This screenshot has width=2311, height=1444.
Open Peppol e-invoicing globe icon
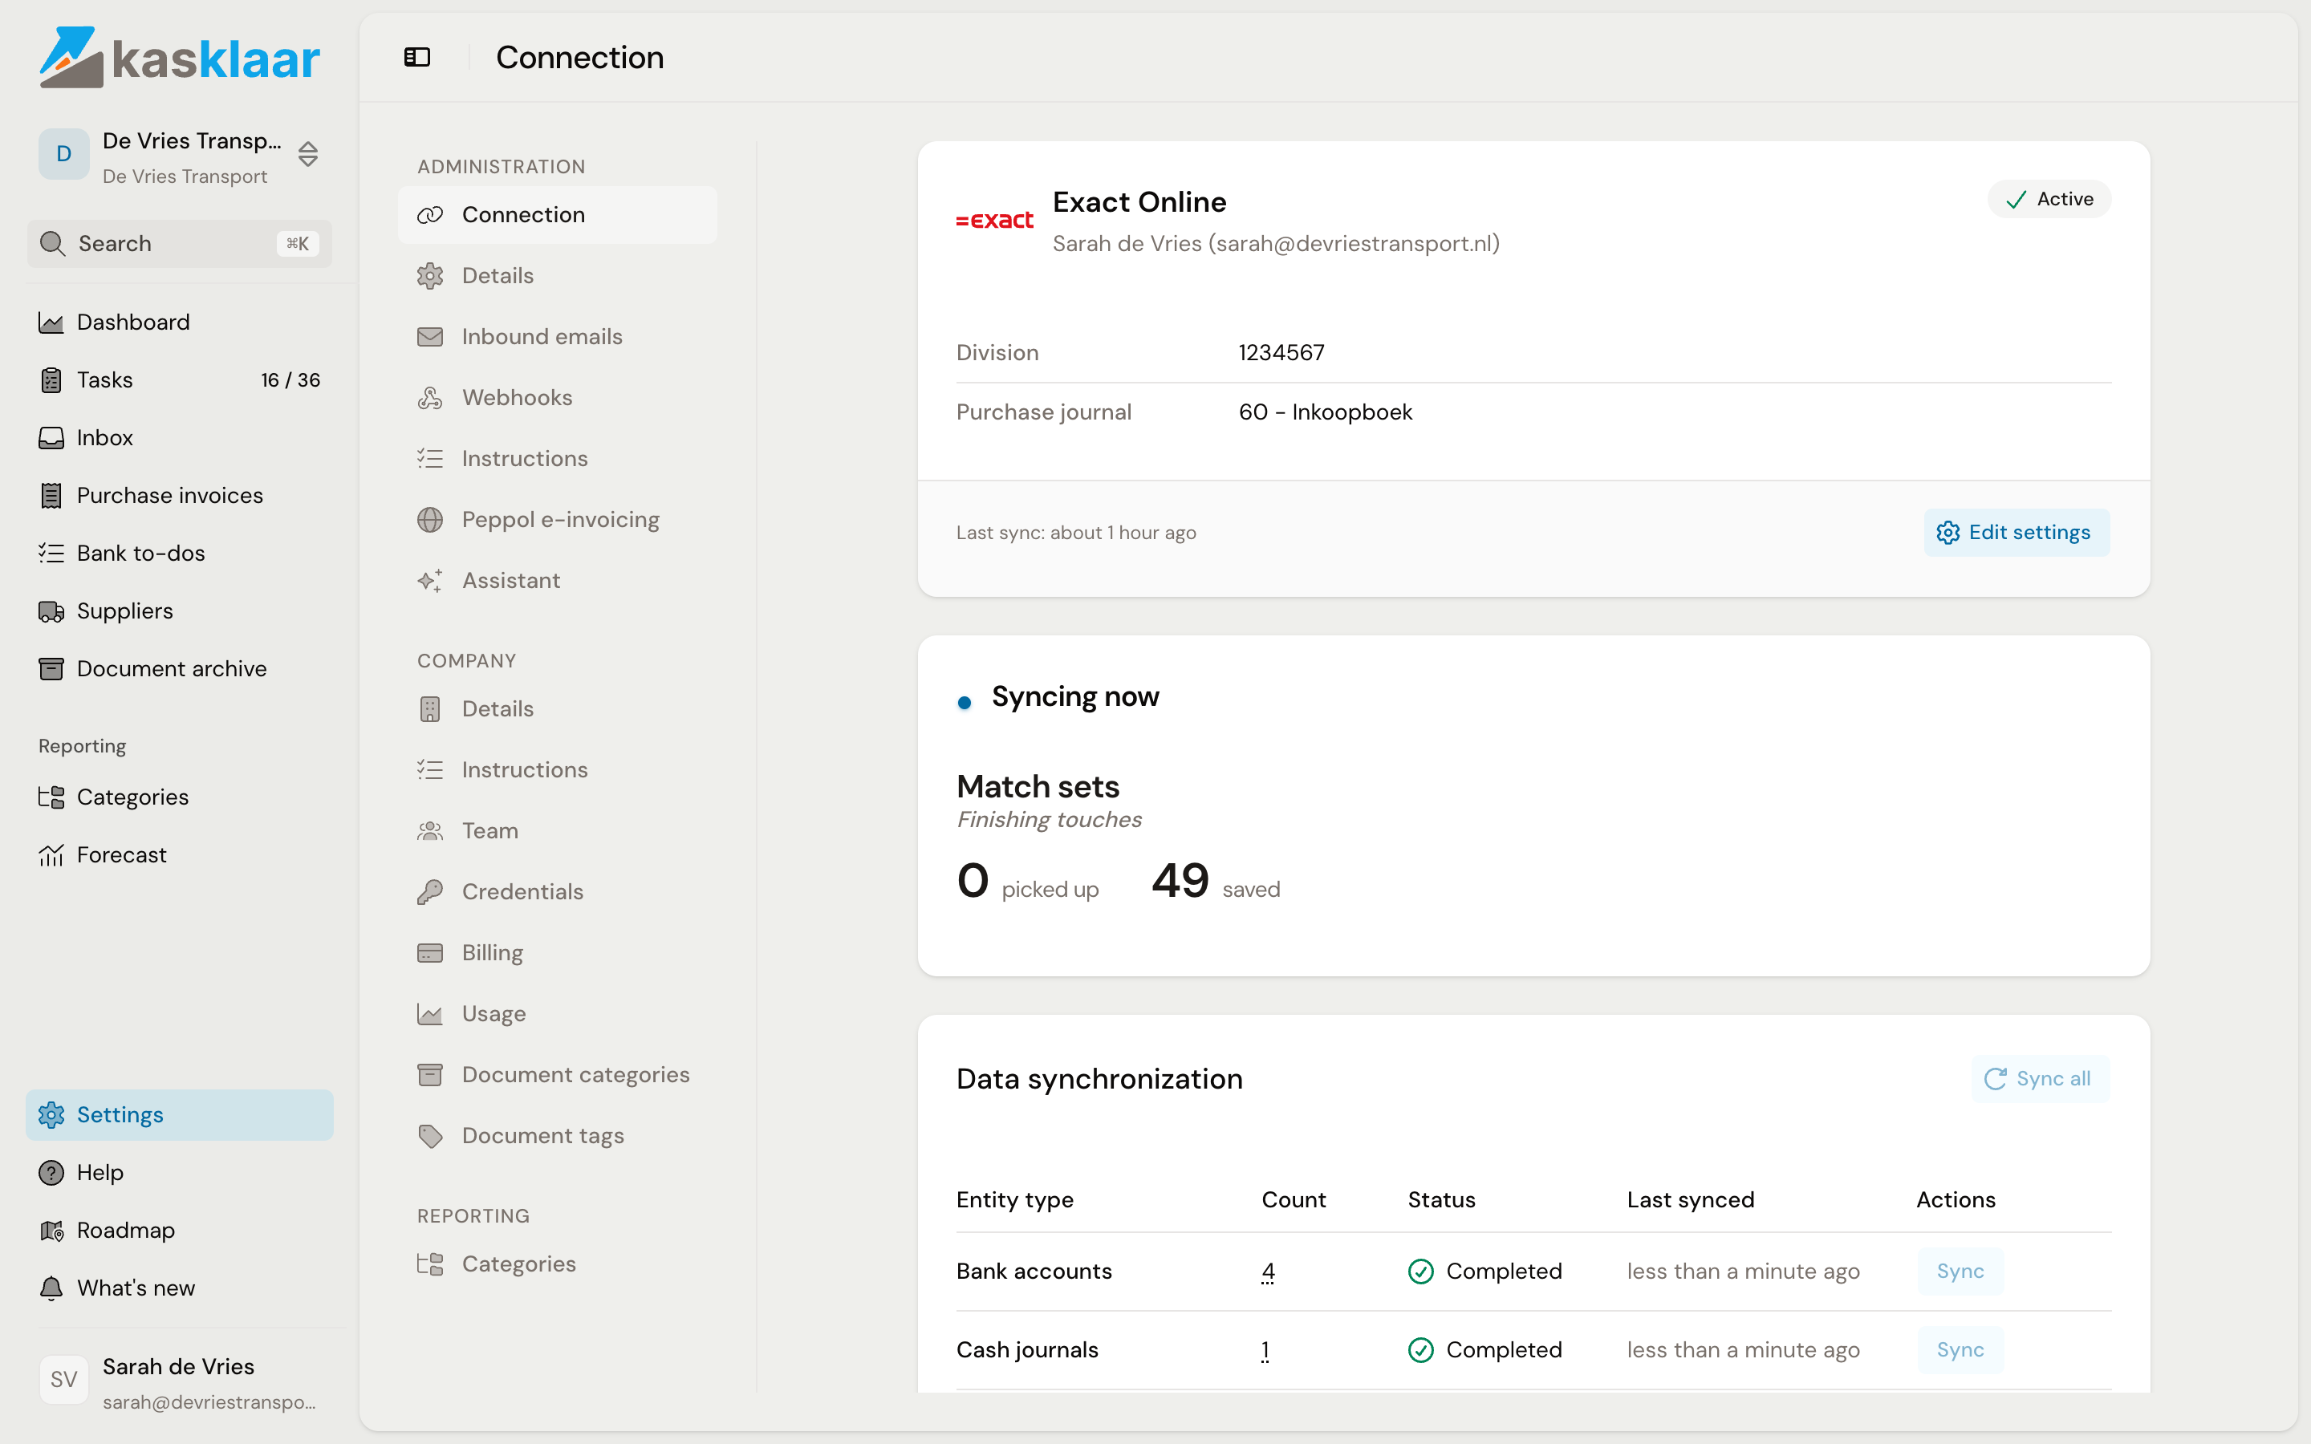pyautogui.click(x=430, y=520)
